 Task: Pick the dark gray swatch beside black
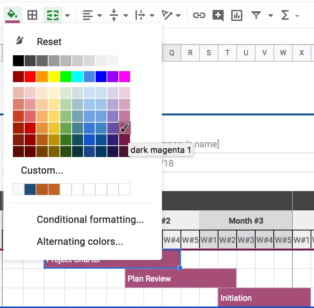click(x=30, y=61)
